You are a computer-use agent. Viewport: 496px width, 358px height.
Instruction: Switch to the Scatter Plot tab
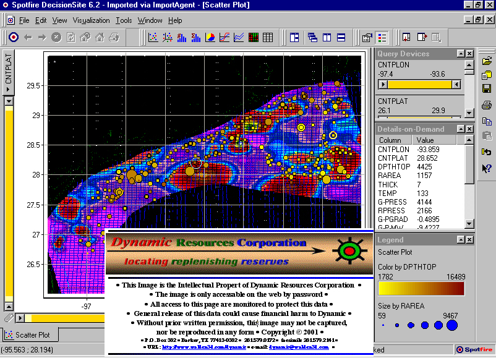coord(31,335)
